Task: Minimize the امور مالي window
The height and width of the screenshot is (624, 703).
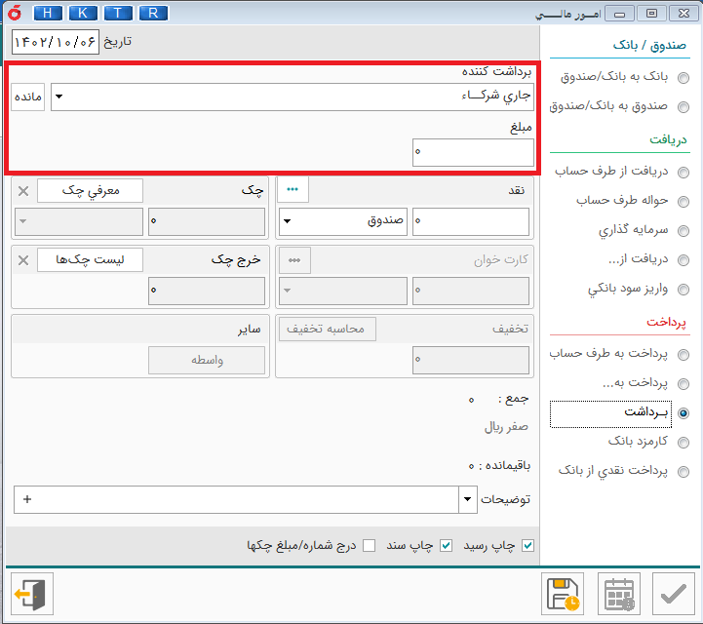Action: pyautogui.click(x=619, y=14)
